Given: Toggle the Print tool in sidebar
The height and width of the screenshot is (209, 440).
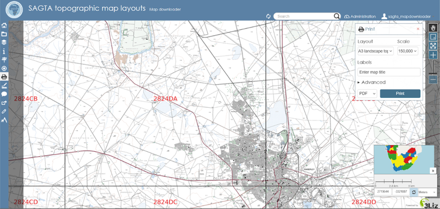Looking at the screenshot, I should (4, 76).
